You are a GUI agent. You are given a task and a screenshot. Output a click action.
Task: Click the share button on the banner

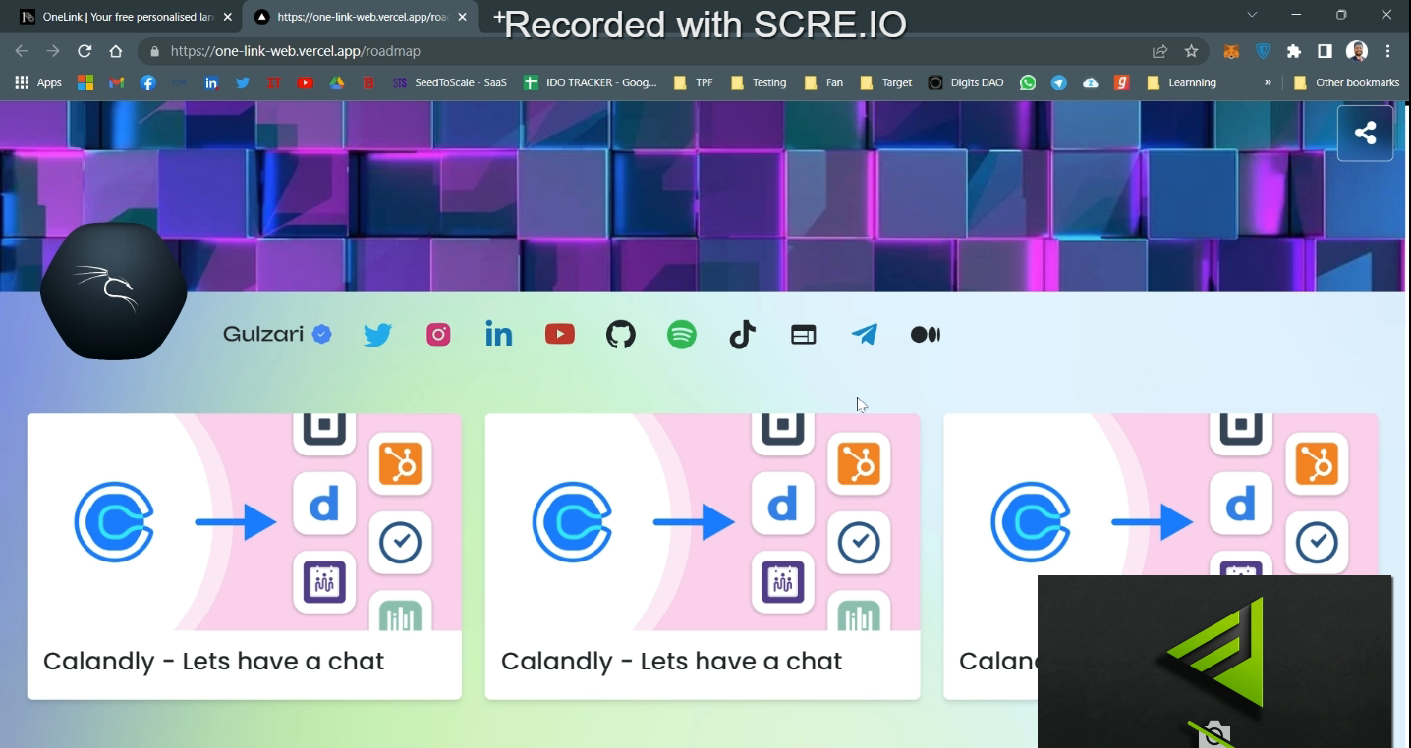pyautogui.click(x=1365, y=134)
